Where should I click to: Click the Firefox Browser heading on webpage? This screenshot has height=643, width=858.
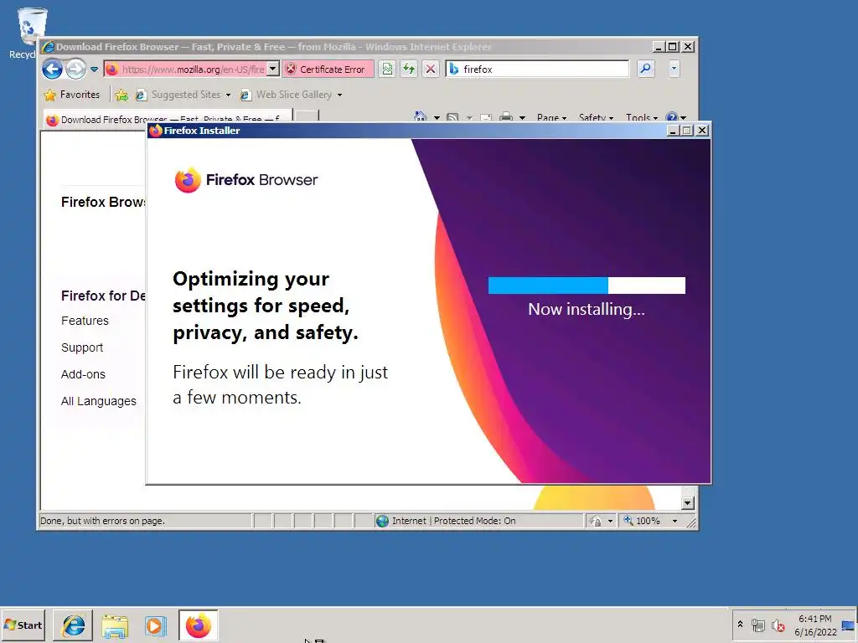pyautogui.click(x=103, y=202)
